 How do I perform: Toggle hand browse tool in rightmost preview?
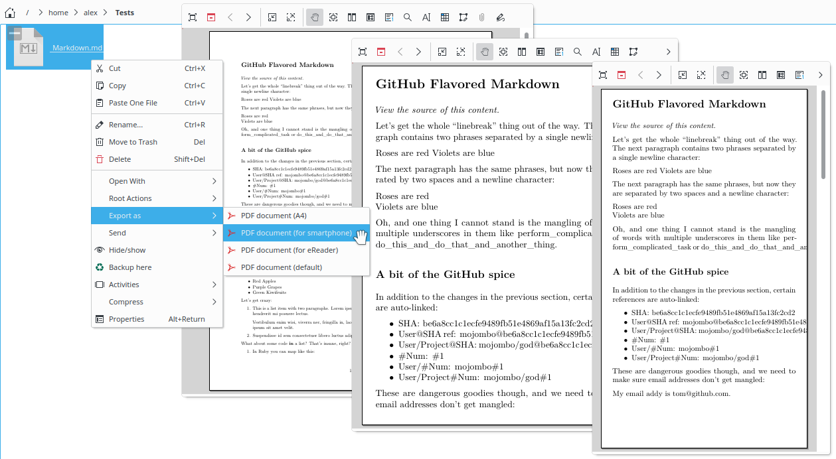pyautogui.click(x=725, y=75)
